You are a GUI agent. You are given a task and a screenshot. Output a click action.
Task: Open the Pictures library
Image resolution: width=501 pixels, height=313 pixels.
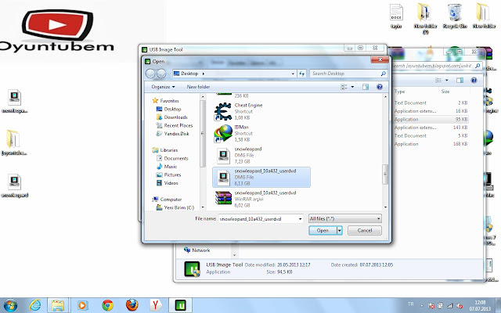172,174
